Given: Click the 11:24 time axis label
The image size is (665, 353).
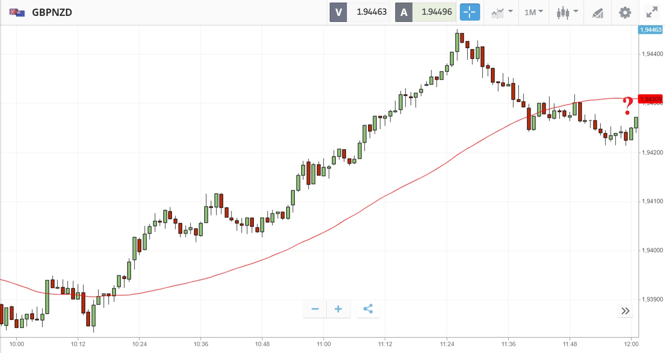Looking at the screenshot, I should (x=447, y=344).
